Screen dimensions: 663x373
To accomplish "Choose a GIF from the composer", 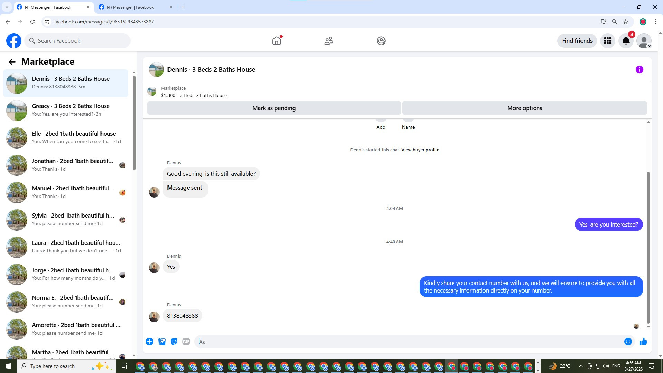I will pyautogui.click(x=186, y=342).
